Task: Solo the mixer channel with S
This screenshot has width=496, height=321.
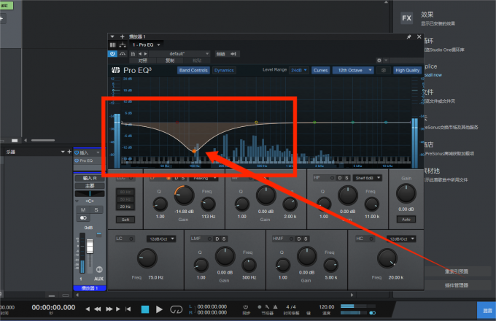Action: tap(96, 209)
